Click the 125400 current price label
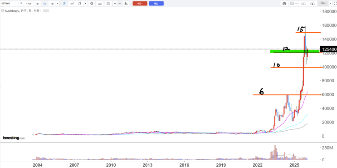The image size is (337, 168). pos(328,49)
